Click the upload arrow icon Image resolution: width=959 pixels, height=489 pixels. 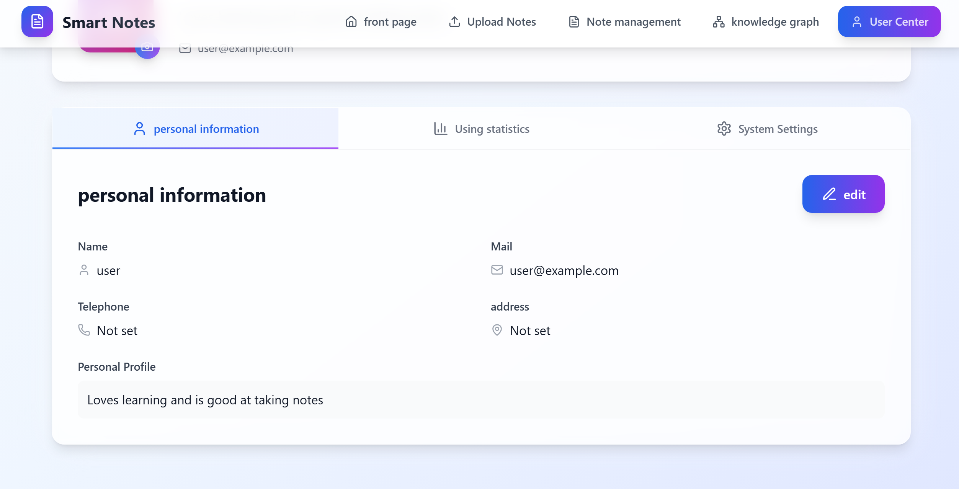(x=454, y=22)
